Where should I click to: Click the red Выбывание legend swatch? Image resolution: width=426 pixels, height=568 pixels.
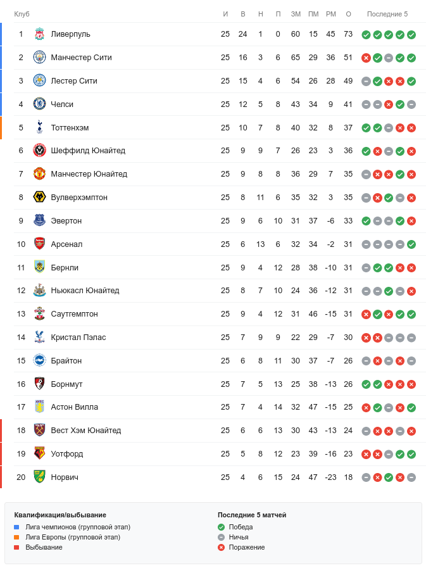pos(17,547)
